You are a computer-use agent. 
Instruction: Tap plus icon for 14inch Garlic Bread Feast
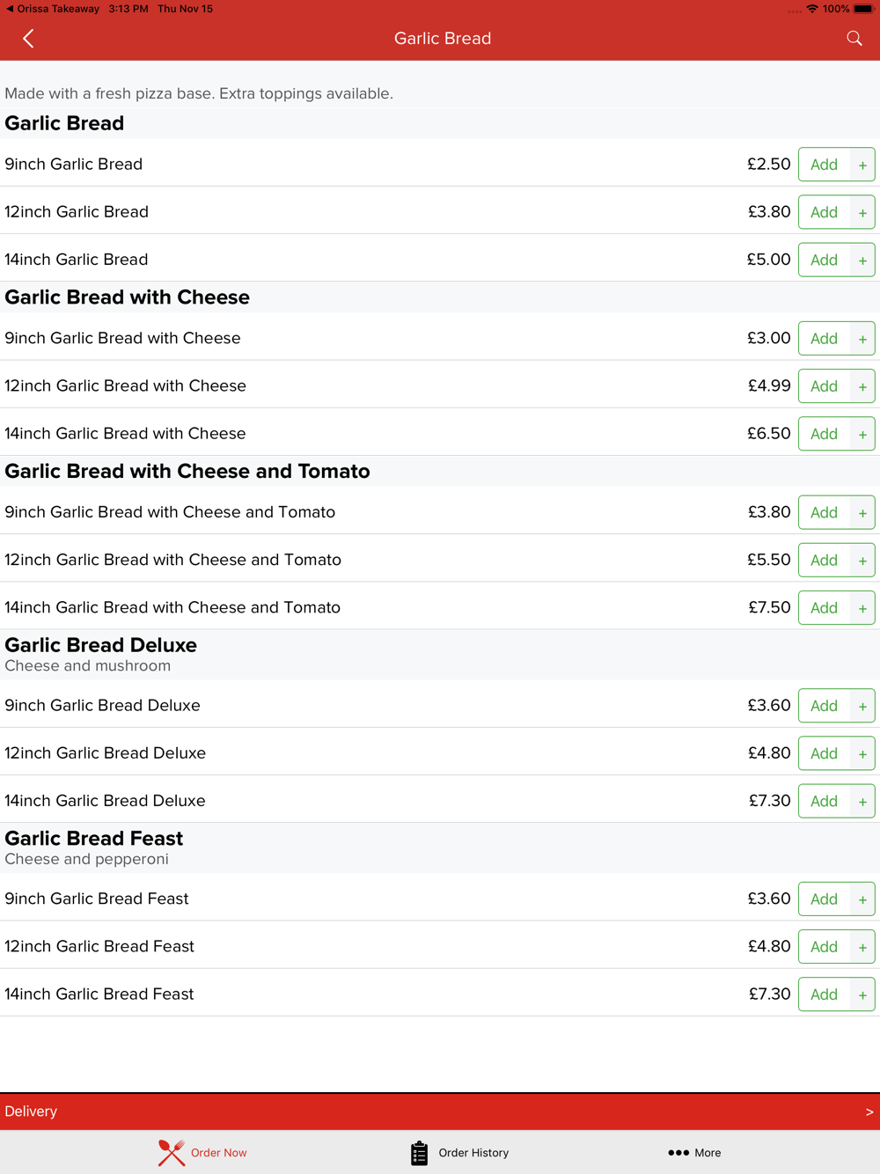pyautogui.click(x=862, y=994)
